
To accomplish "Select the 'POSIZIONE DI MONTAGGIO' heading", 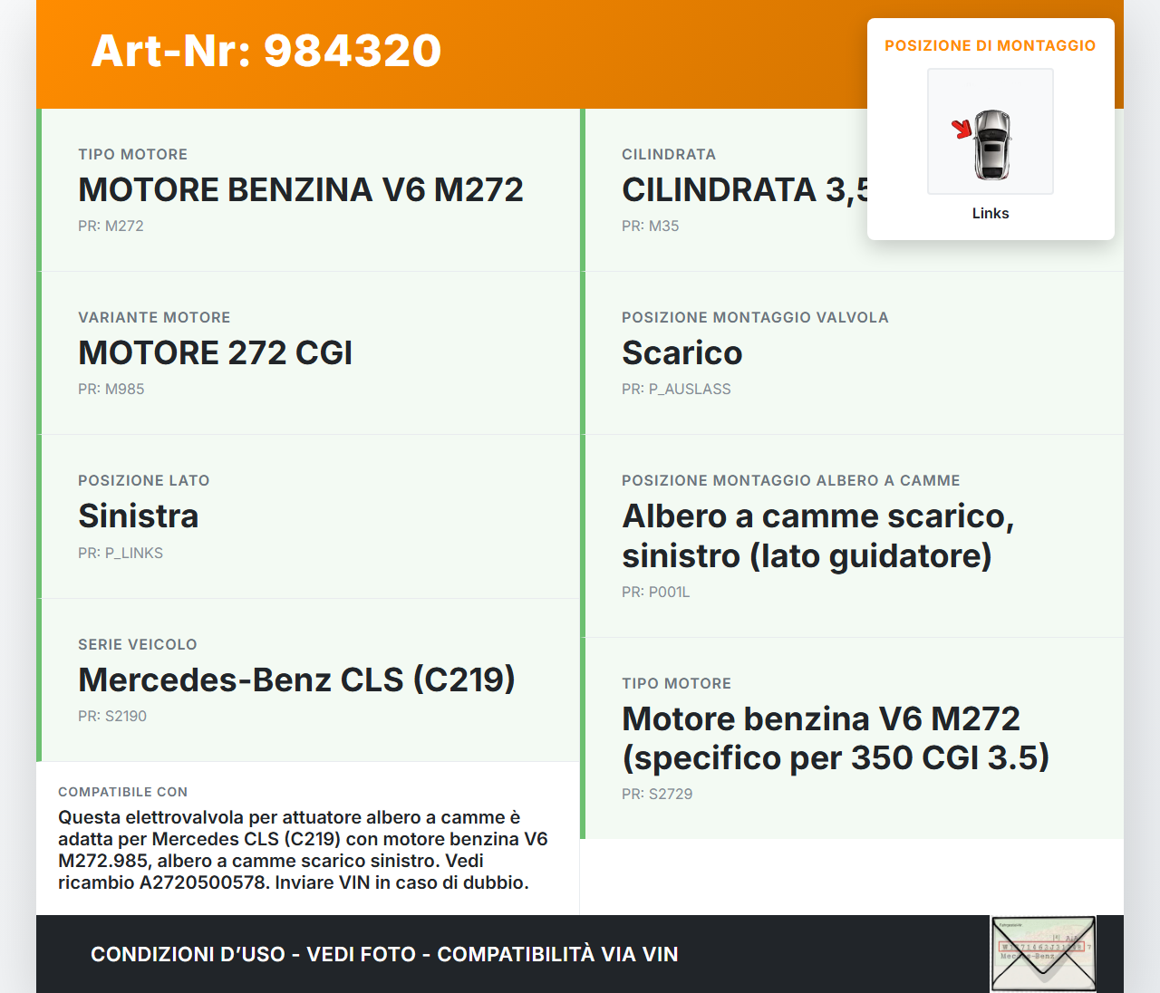I will (x=990, y=46).
